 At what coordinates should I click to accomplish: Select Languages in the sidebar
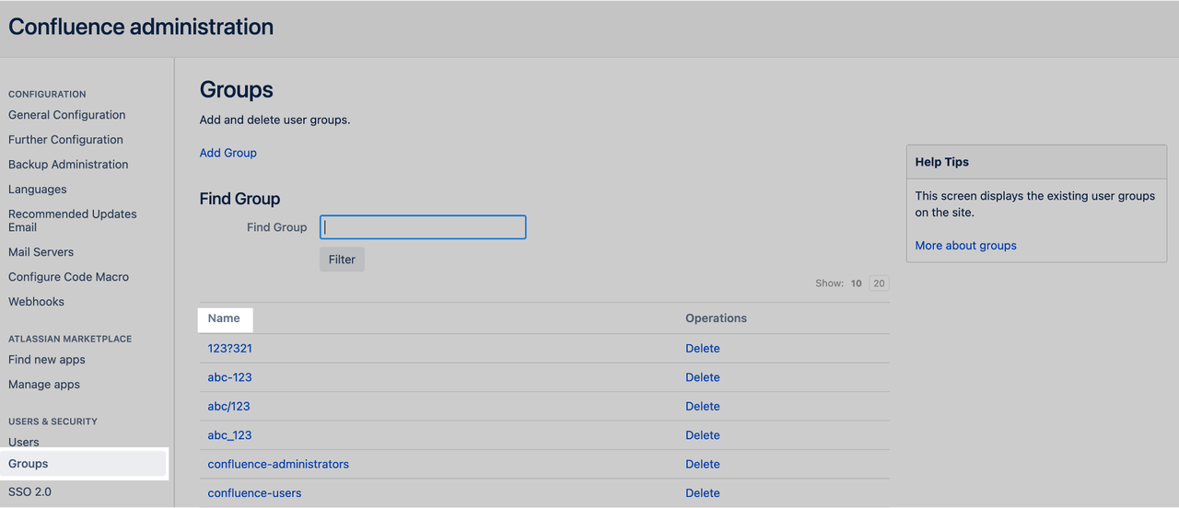(38, 190)
